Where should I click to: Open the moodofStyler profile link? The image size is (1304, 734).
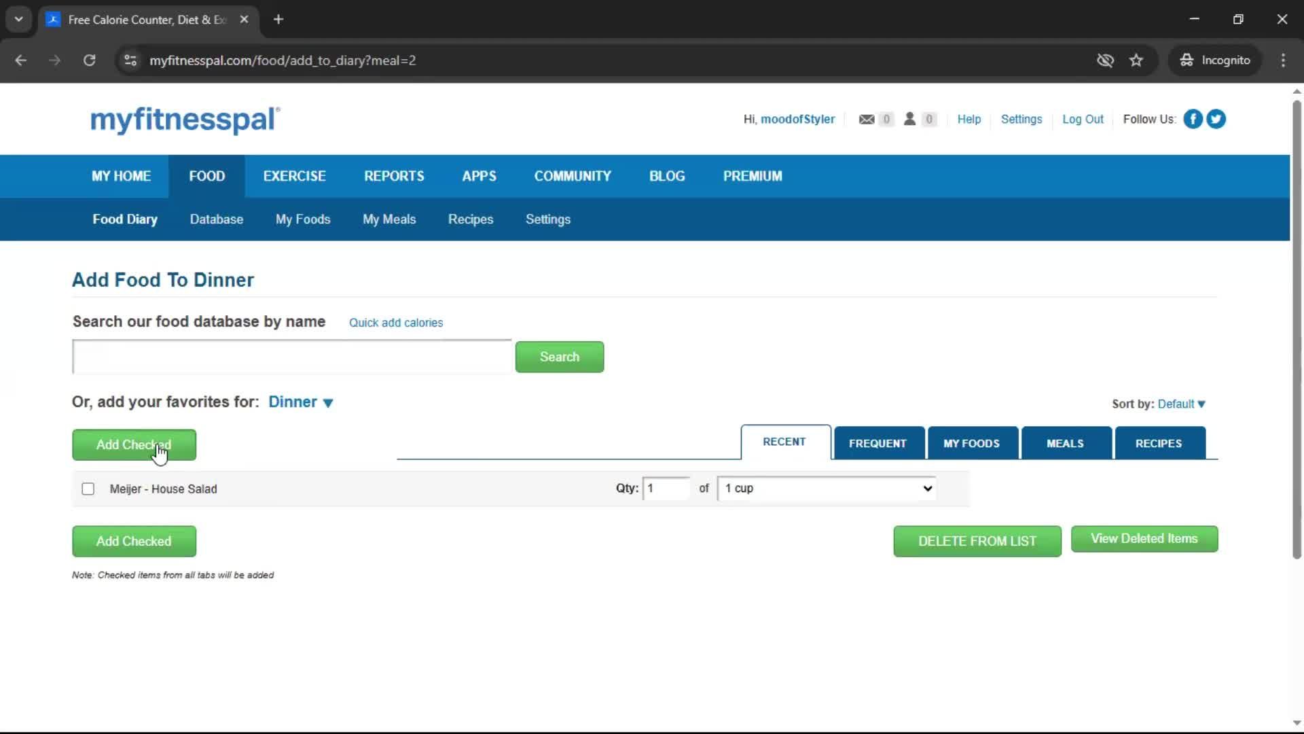(798, 119)
